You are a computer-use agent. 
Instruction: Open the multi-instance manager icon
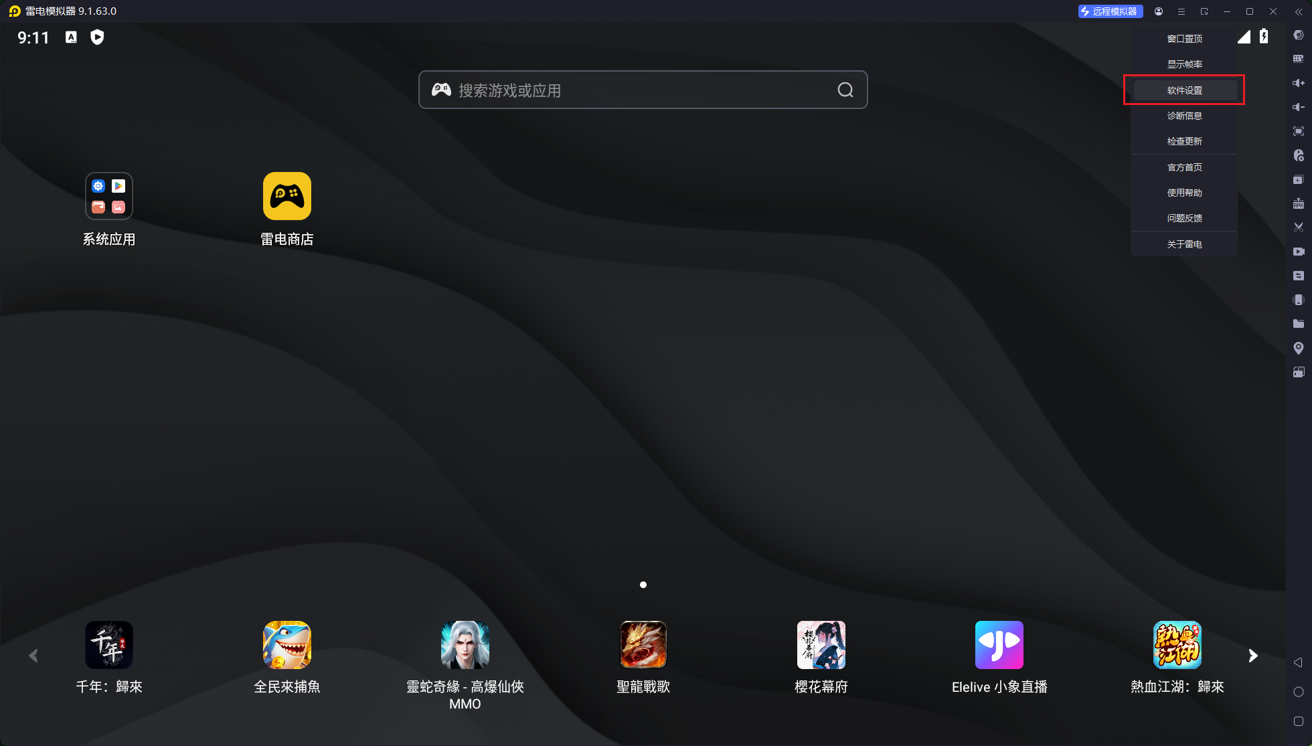pos(1298,179)
